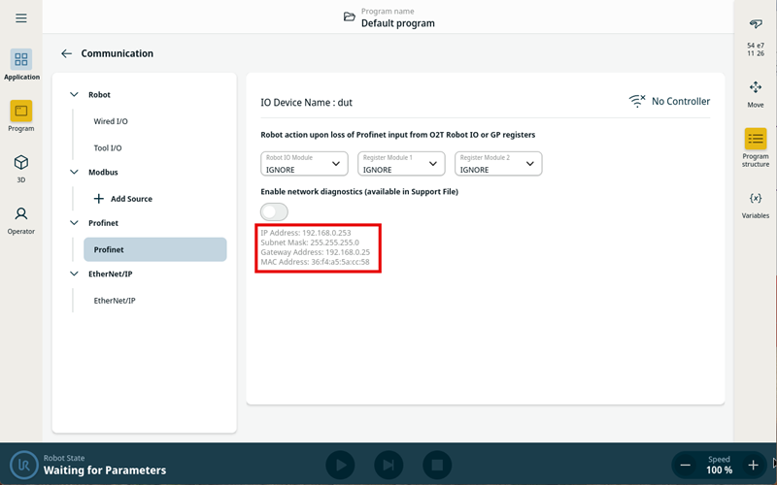Open the Robot IO Module dropdown
The height and width of the screenshot is (485, 777).
[x=304, y=164]
